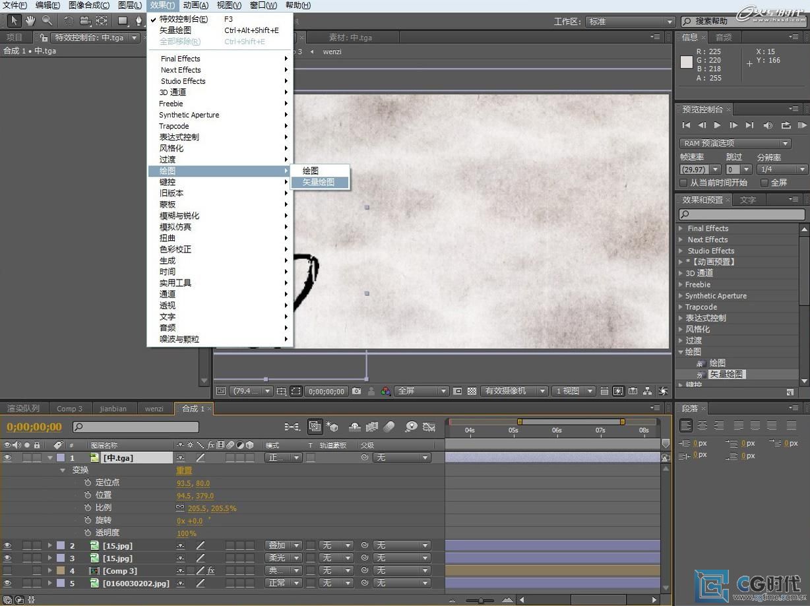Screen dimensions: 810x606
Task: Select the Unified Camera tool
Action: point(85,20)
